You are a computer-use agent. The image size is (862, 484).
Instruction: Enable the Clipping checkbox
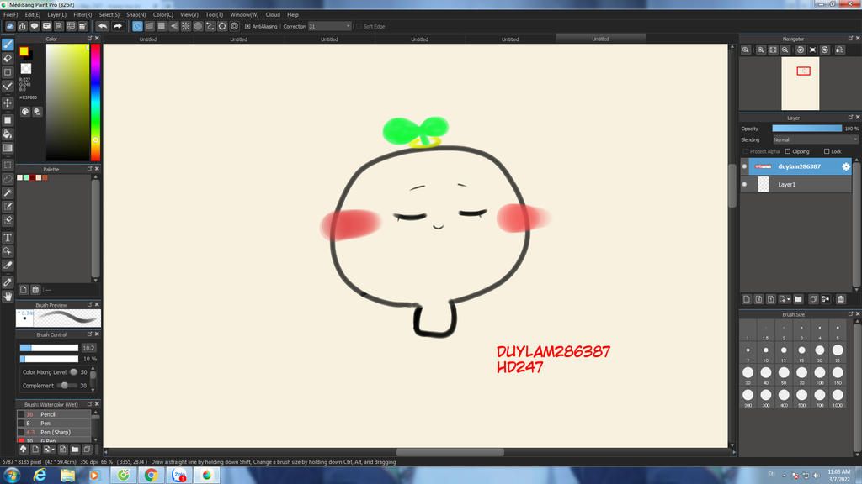(x=788, y=151)
